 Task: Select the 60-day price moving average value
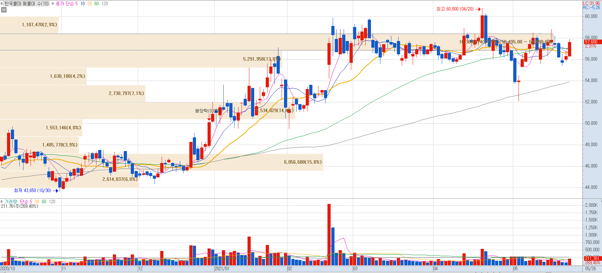96,4
